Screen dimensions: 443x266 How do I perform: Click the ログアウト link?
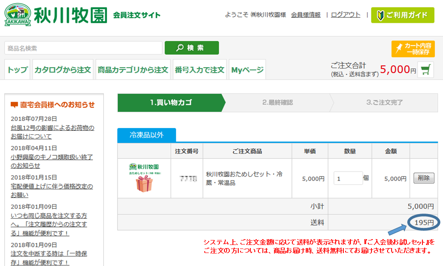346,15
